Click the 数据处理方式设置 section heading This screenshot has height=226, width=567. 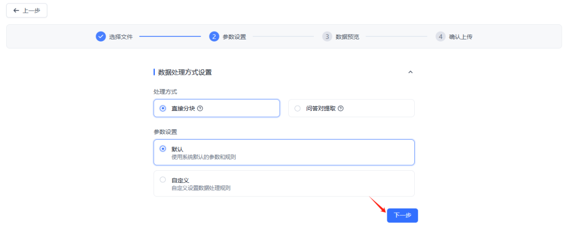[x=185, y=73]
